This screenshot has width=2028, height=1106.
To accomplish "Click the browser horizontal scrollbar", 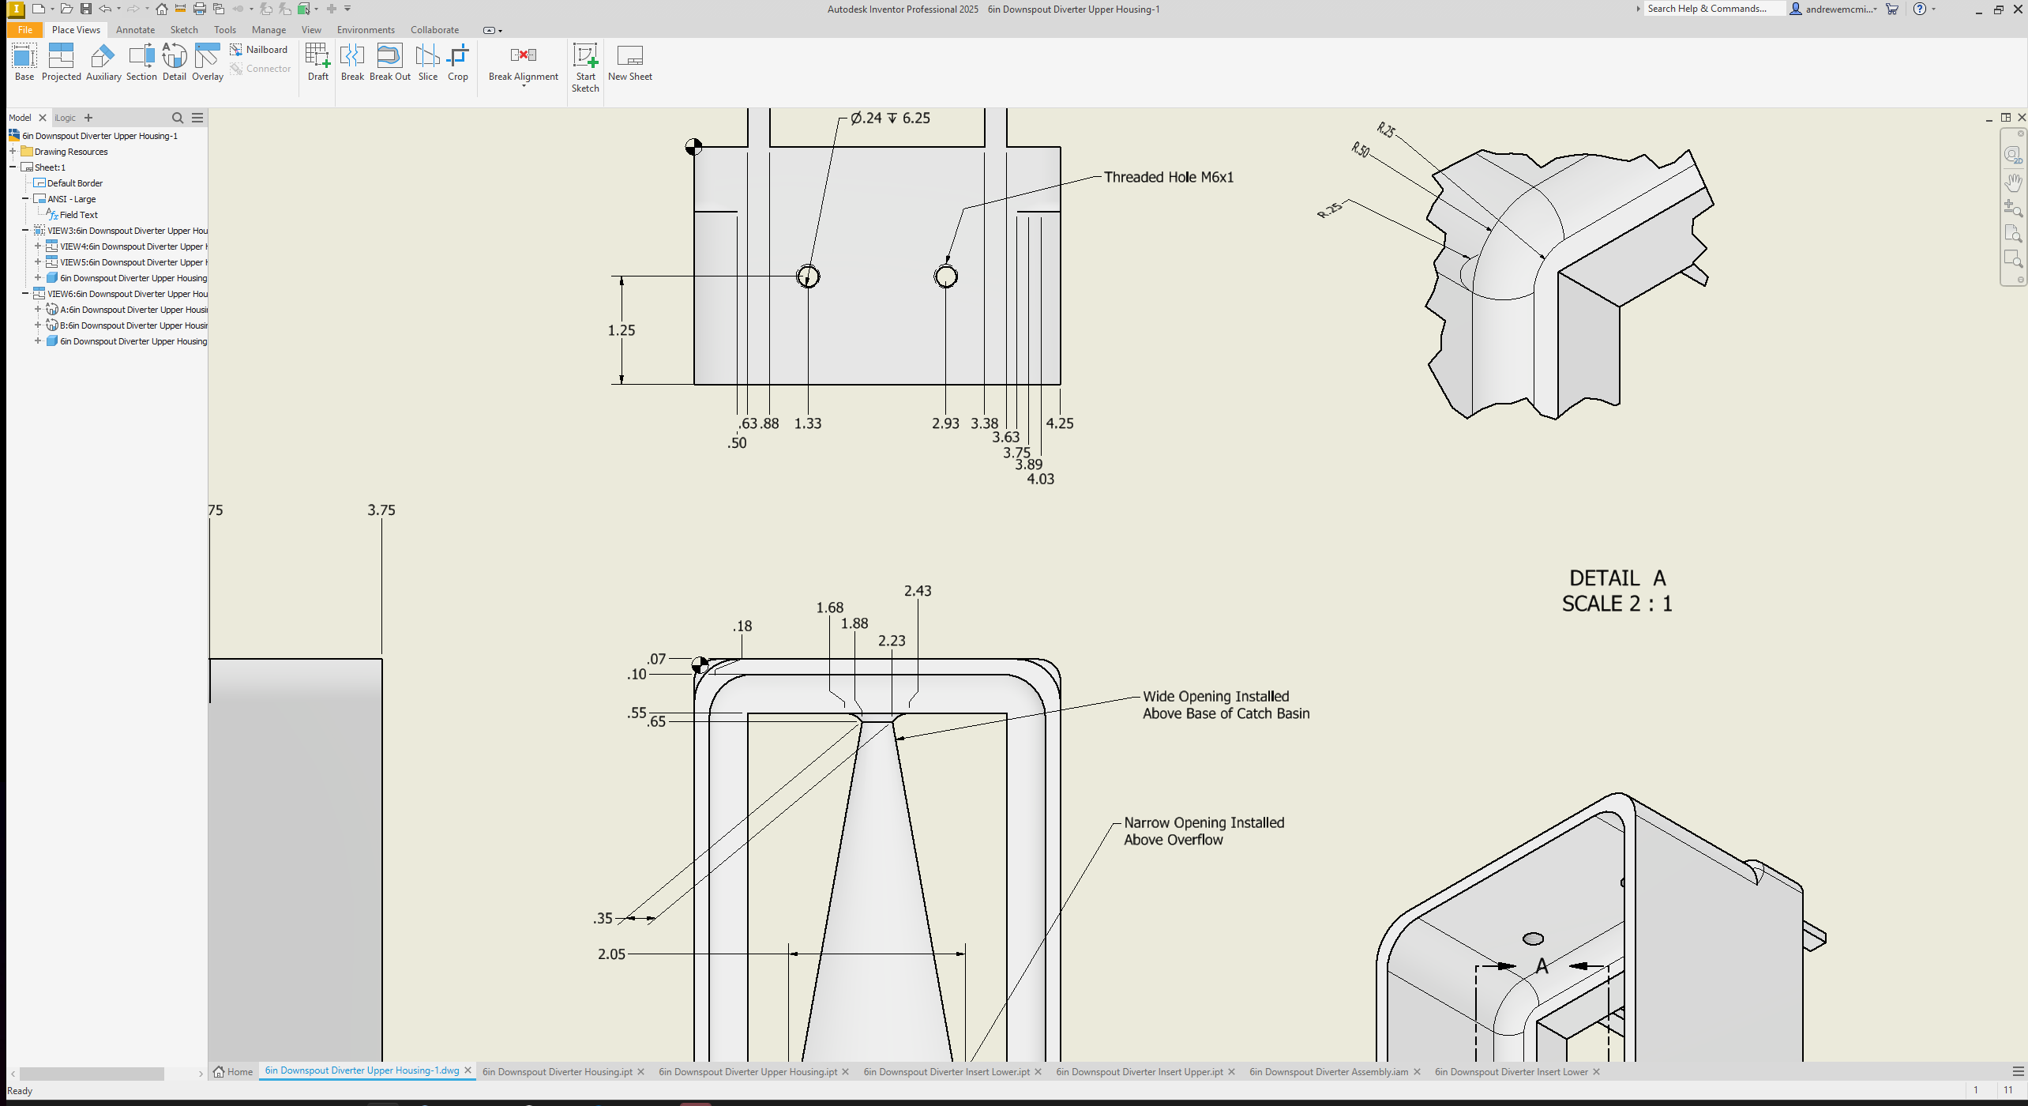I will coord(92,1074).
